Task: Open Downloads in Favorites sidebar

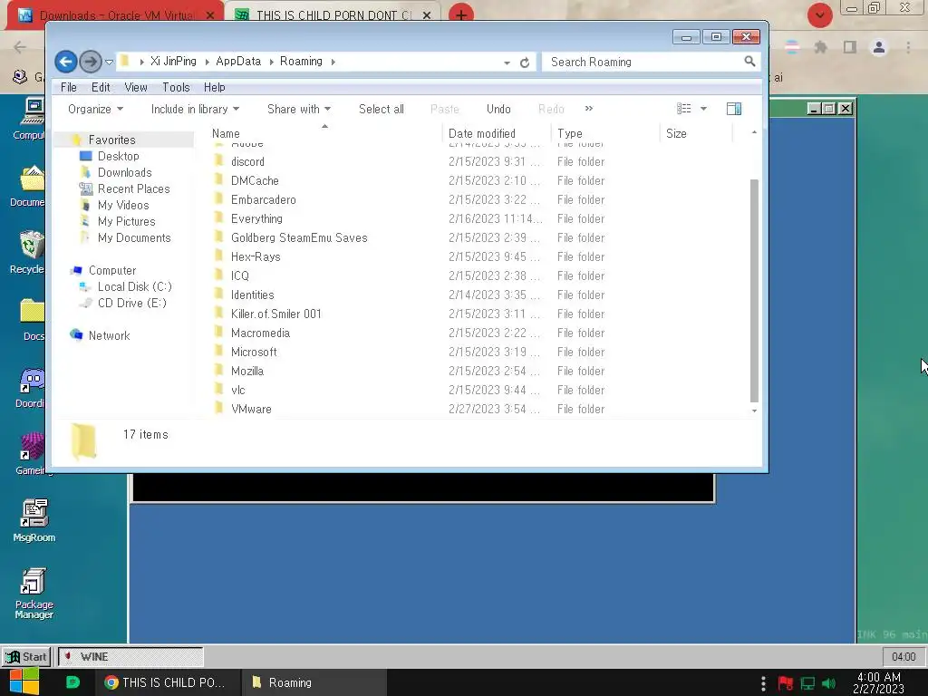Action: (124, 172)
